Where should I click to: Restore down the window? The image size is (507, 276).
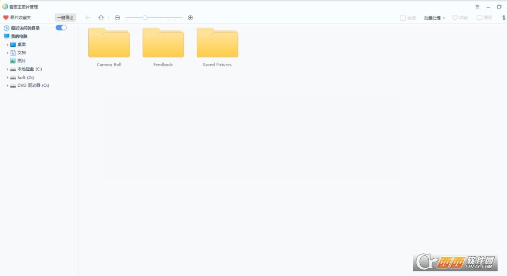click(499, 7)
